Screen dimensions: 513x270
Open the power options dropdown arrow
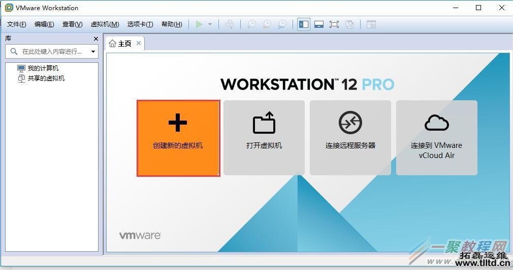coord(210,24)
